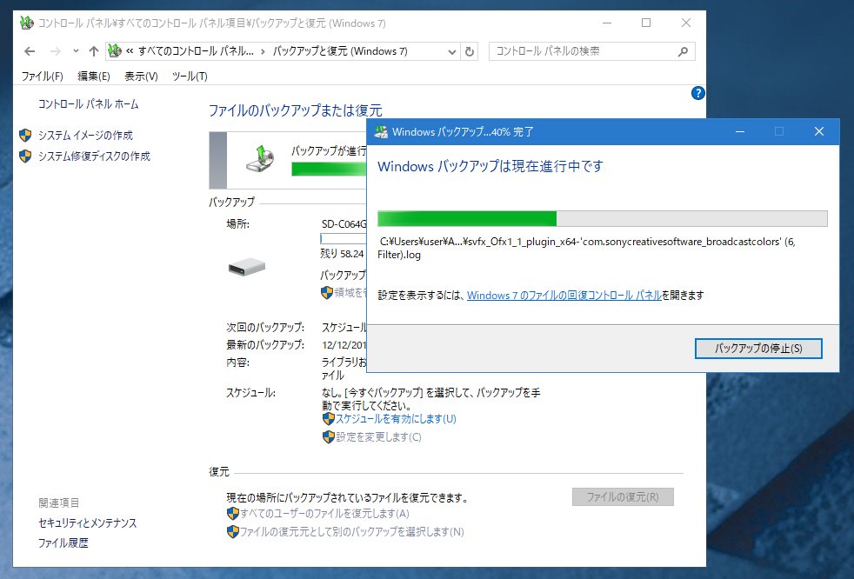
Task: Click the ファイルの復元(R) button
Action: (x=623, y=496)
